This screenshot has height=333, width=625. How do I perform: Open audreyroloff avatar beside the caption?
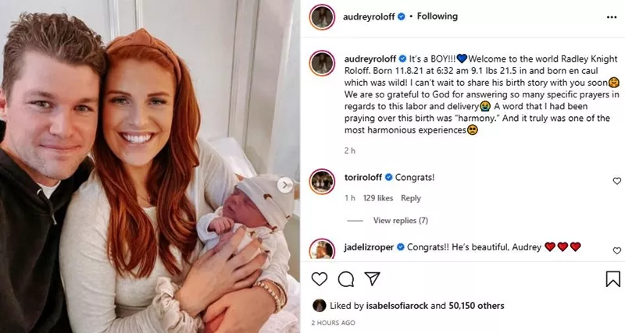(322, 63)
